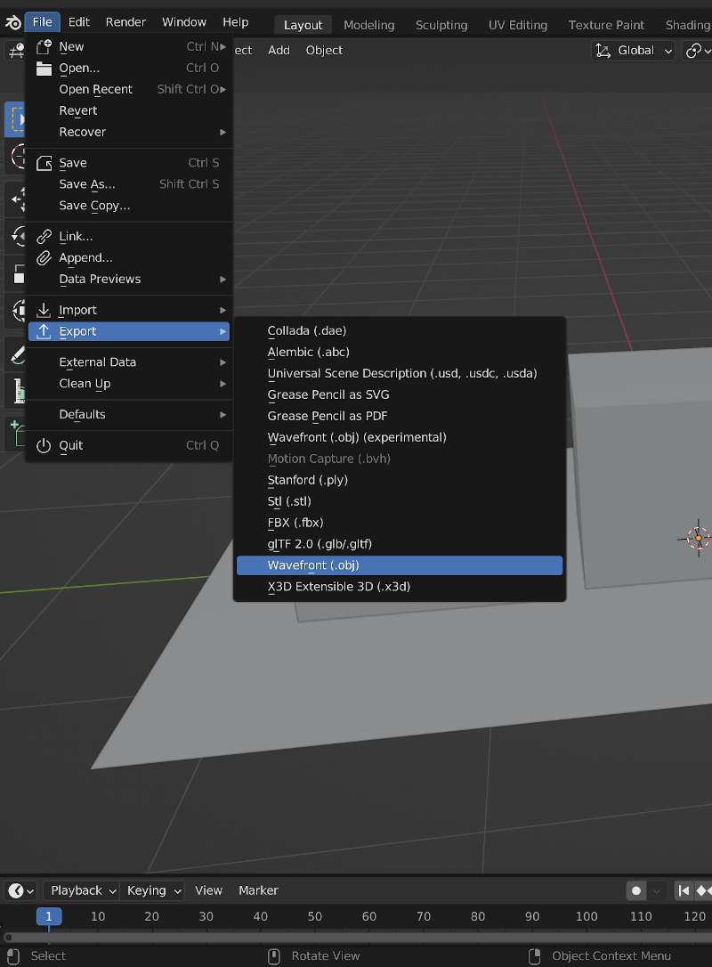Viewport: 712px width, 967px height.
Task: Open the UV Editing workspace tab
Action: click(517, 25)
